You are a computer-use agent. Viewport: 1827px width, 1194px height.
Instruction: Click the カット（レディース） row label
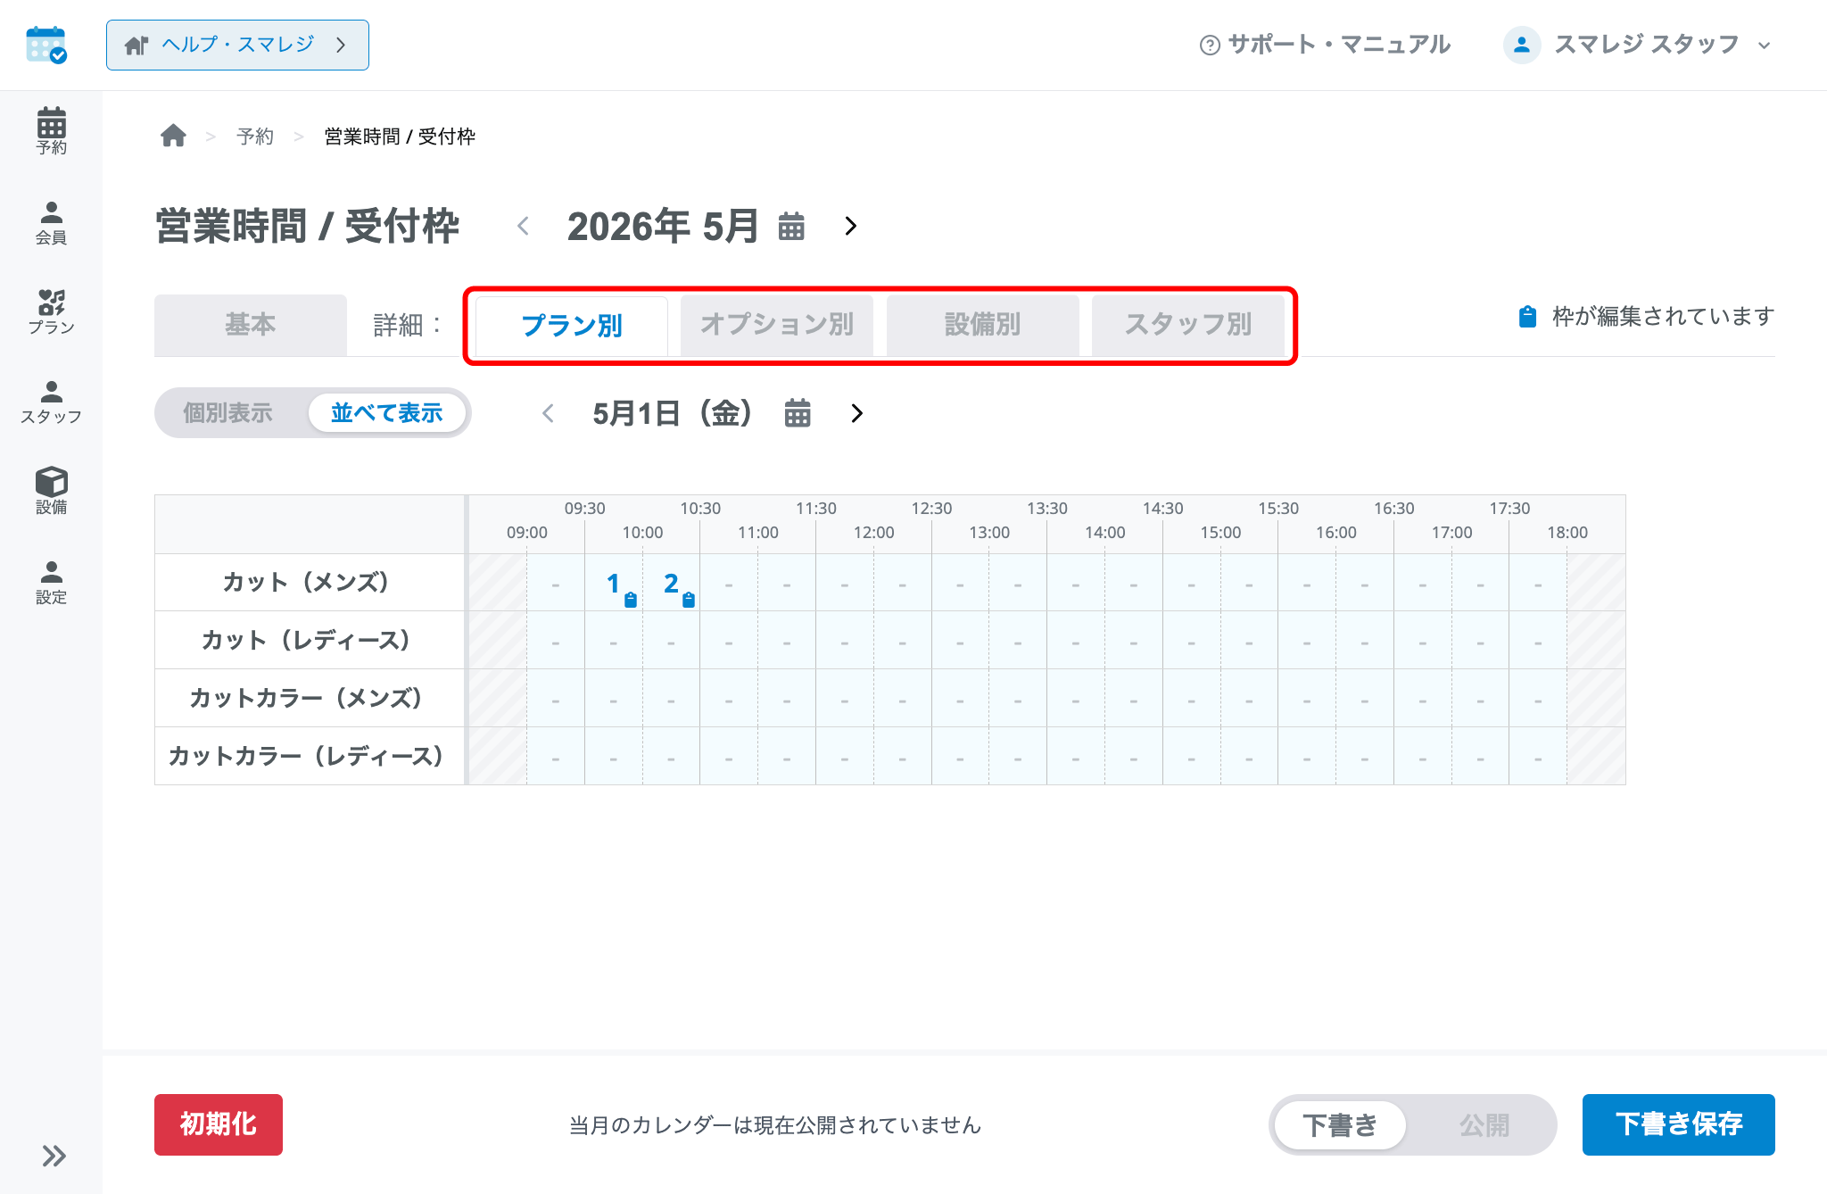tap(310, 640)
